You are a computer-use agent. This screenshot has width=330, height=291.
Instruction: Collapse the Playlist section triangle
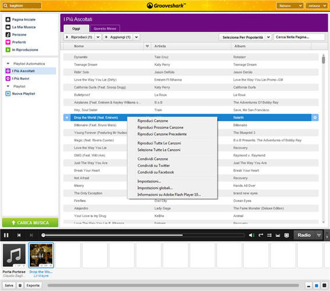(x=8, y=86)
